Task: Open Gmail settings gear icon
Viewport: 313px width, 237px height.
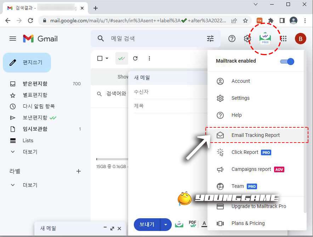Action: click(247, 39)
